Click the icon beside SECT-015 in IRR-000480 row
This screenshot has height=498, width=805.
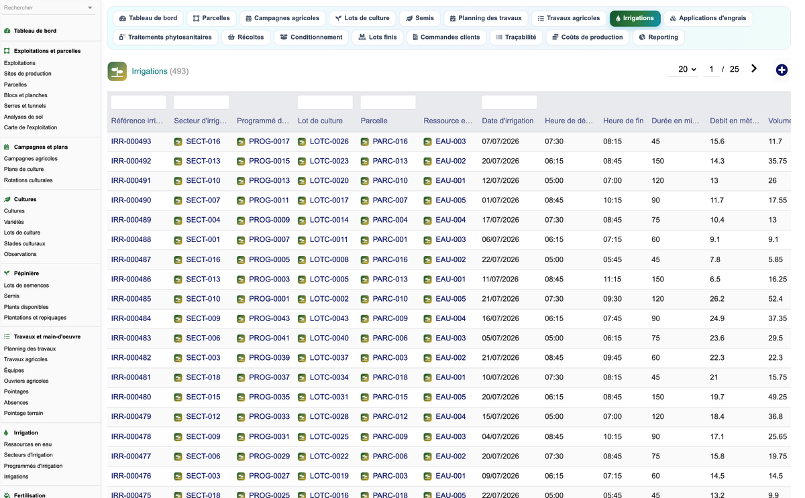coord(178,397)
